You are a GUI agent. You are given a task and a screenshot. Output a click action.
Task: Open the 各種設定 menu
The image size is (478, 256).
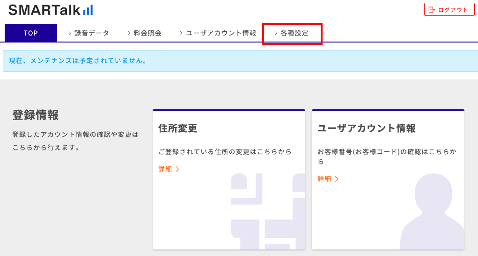(x=292, y=33)
